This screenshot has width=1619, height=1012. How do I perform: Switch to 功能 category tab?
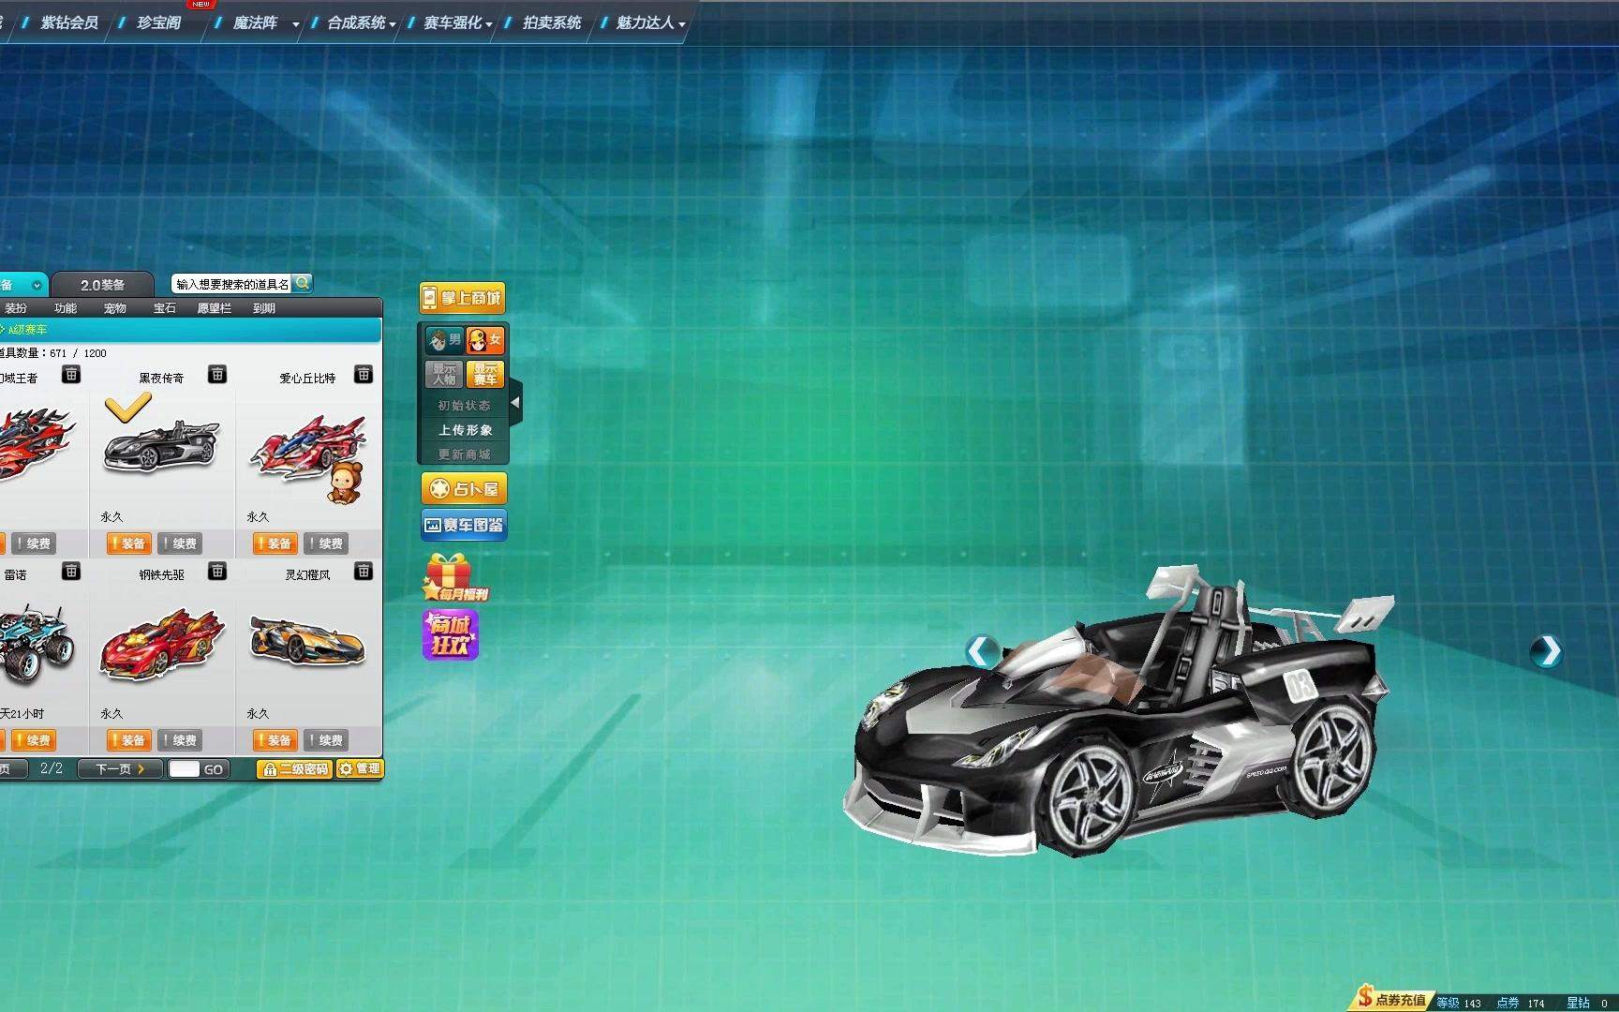66,308
